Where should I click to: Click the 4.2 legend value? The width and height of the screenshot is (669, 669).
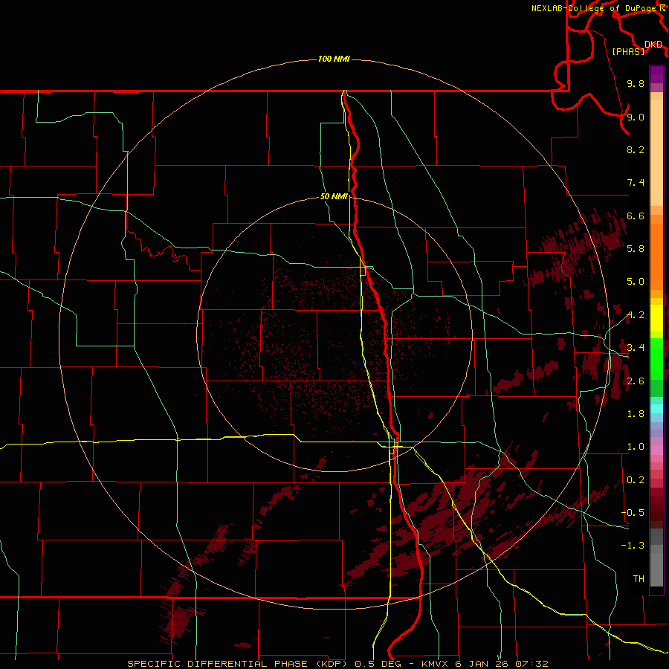point(636,315)
